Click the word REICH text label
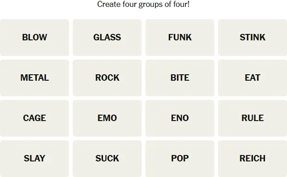 [253, 158]
